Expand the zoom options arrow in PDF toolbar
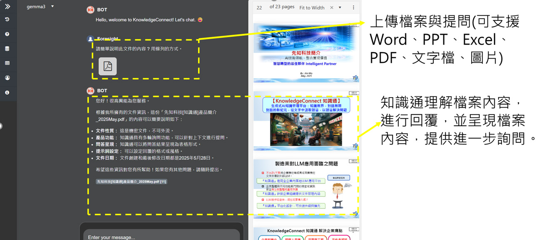 [340, 7]
